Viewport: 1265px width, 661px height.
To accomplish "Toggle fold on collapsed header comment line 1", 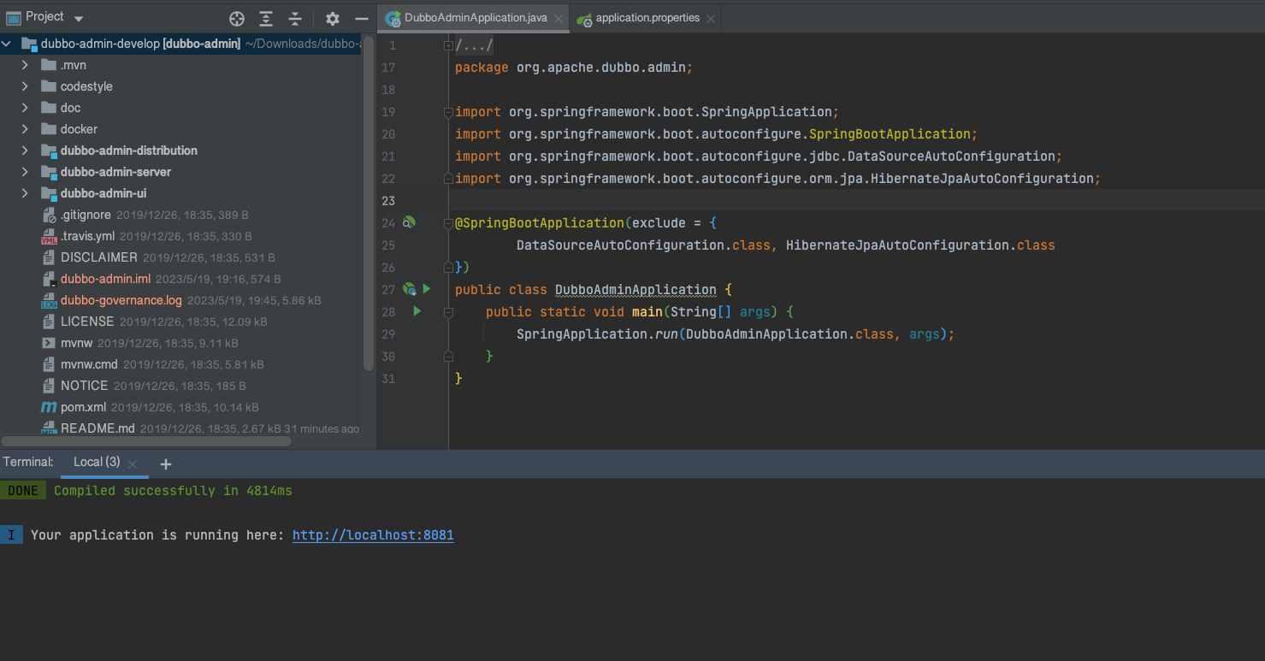I will tap(448, 45).
